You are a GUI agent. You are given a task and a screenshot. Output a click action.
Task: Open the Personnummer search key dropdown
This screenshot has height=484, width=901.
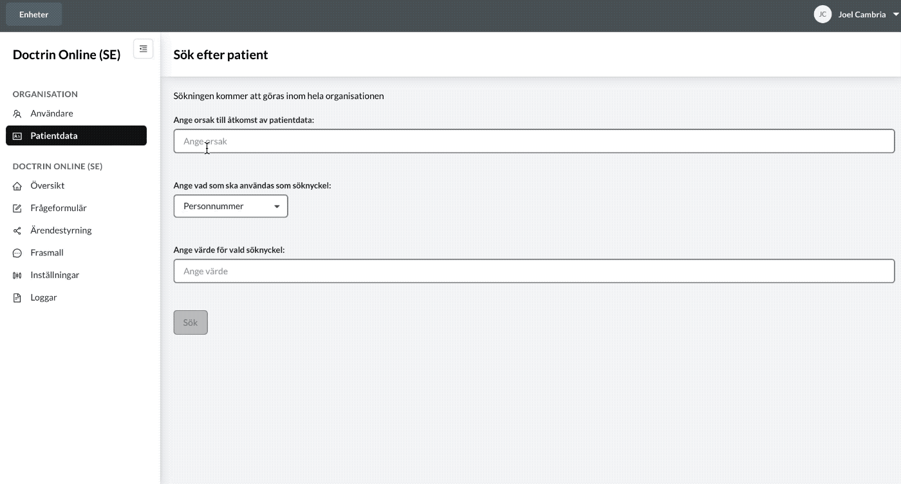coord(230,206)
